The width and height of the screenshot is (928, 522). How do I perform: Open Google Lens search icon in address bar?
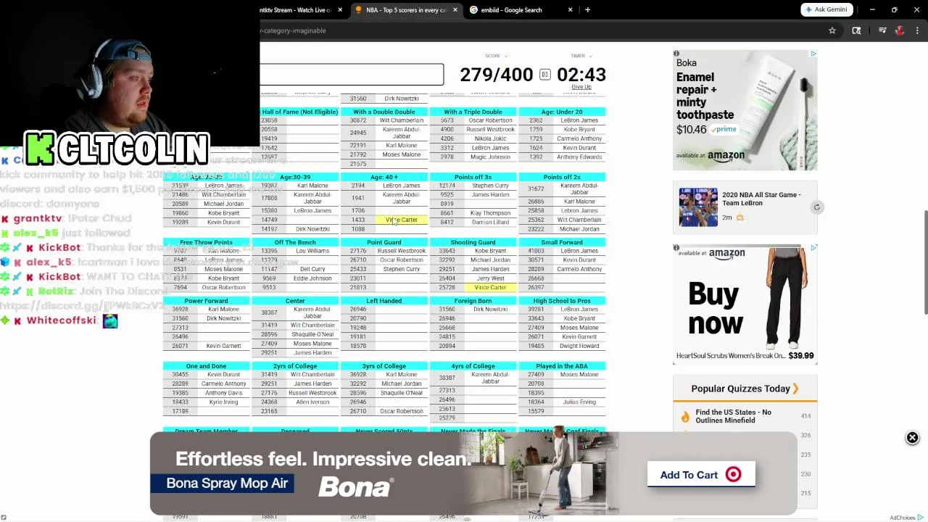pos(856,30)
